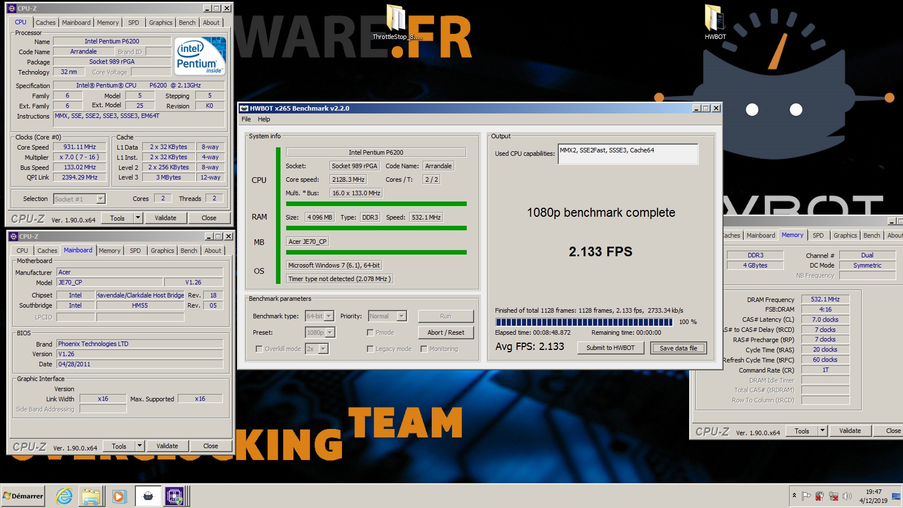Click the 2.133 FPS result text
The width and height of the screenshot is (903, 508).
point(600,252)
